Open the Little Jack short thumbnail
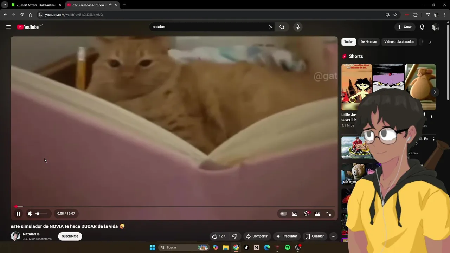The width and height of the screenshot is (450, 253). 356,87
